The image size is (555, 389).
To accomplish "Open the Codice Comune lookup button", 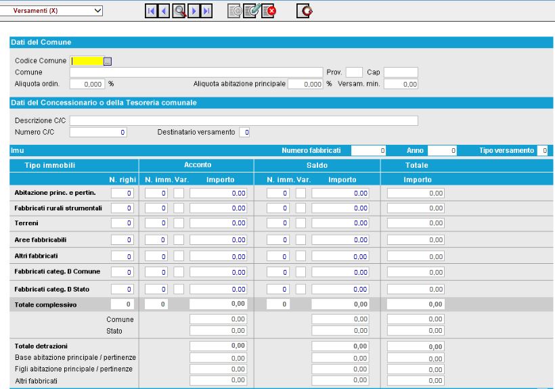I will [107, 61].
